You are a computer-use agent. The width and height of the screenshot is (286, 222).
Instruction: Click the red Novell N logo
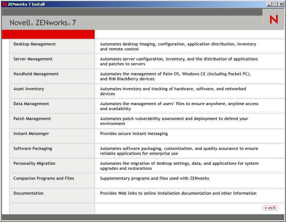[273, 20]
